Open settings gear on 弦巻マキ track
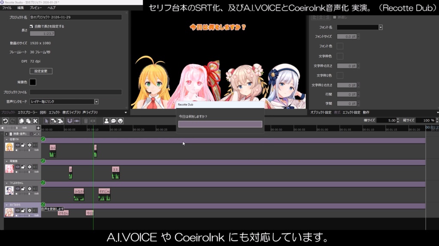 click(x=30, y=145)
